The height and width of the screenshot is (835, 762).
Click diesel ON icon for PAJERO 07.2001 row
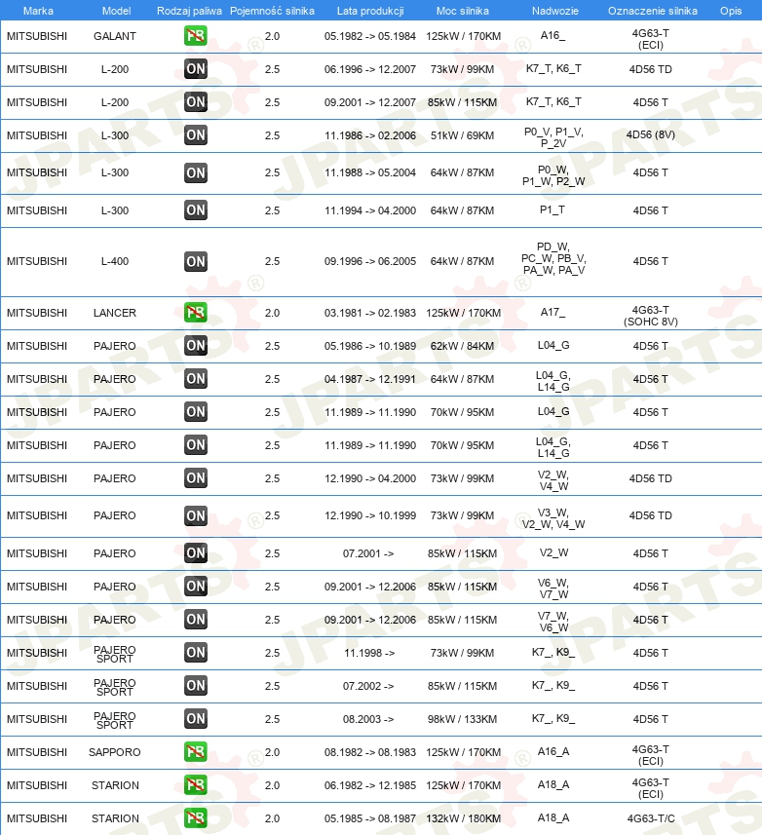pos(196,552)
